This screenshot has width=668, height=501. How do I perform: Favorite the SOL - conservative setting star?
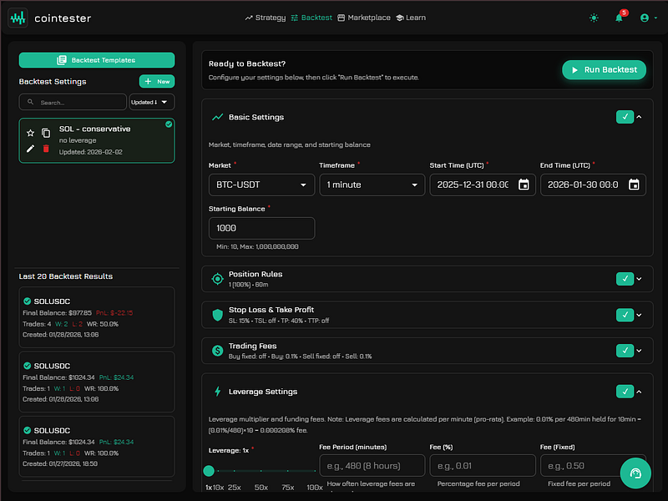pos(30,133)
